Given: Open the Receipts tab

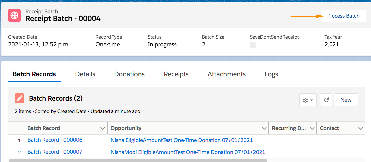Looking at the screenshot, I should (176, 74).
